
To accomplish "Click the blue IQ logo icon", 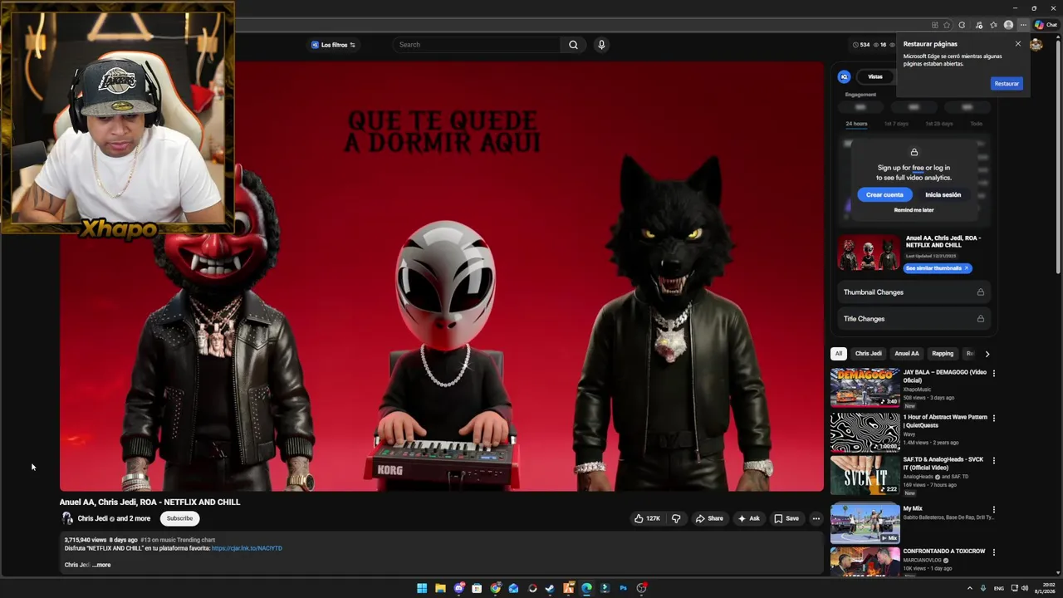I will coord(844,76).
